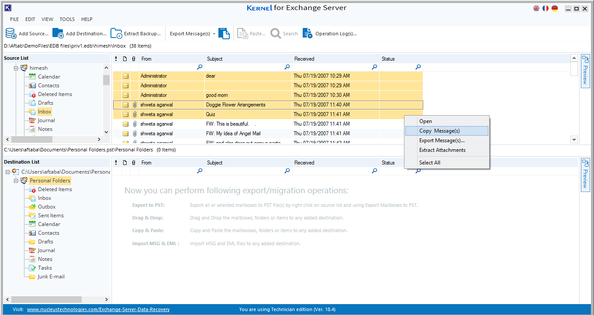The image size is (594, 315).
Task: Click envelope icon of the Quiz message
Action: point(125,114)
